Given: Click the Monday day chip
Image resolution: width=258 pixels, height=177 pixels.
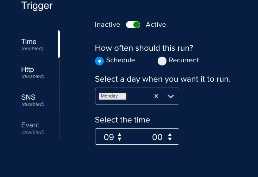Looking at the screenshot, I should tap(109, 96).
